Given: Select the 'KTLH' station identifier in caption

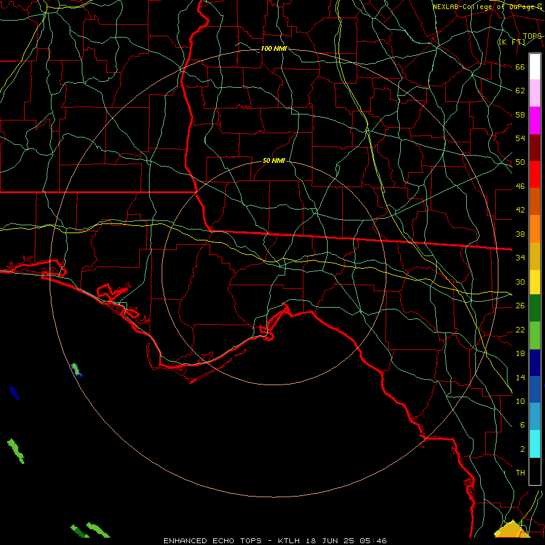Looking at the screenshot, I should (289, 541).
